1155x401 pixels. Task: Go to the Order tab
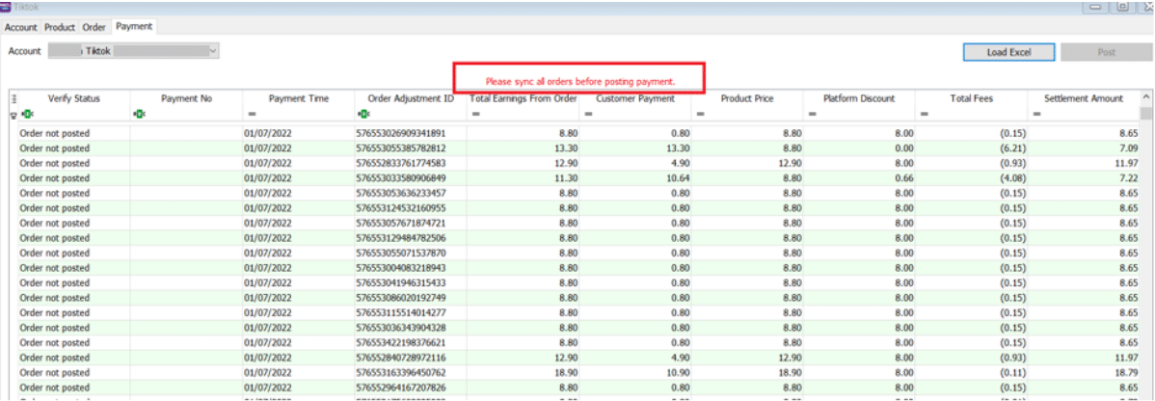[94, 27]
